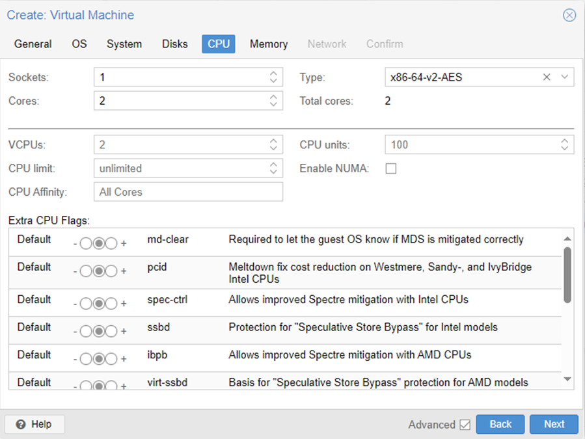Clear the x86-64-v2-AES Type using the X icon
585x439 pixels.
[x=547, y=77]
